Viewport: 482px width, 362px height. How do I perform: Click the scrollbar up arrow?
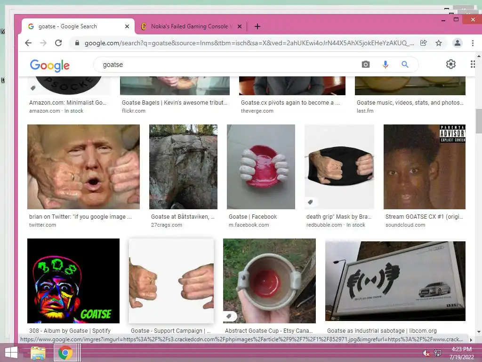click(479, 57)
